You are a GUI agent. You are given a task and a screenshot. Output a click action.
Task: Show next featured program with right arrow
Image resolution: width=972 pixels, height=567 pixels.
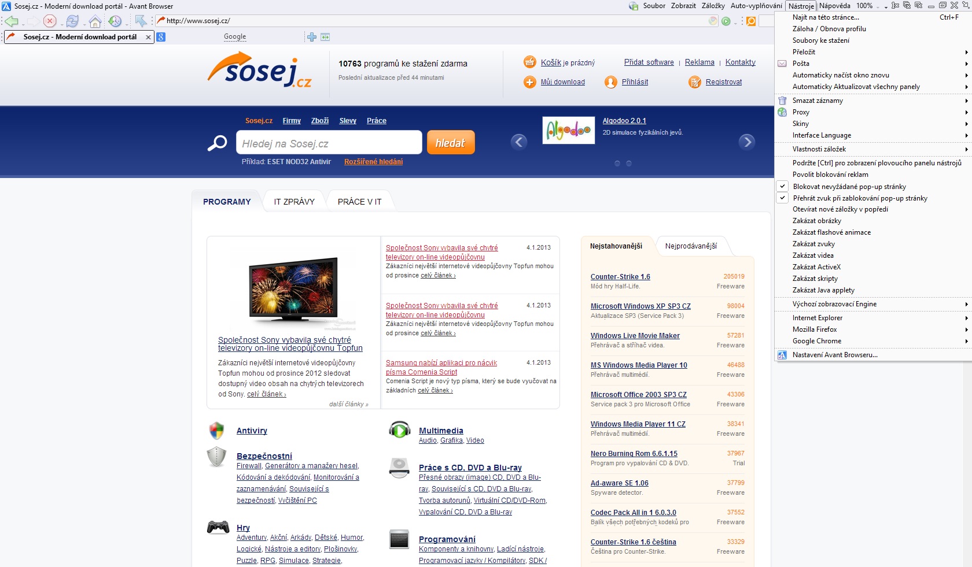(747, 142)
